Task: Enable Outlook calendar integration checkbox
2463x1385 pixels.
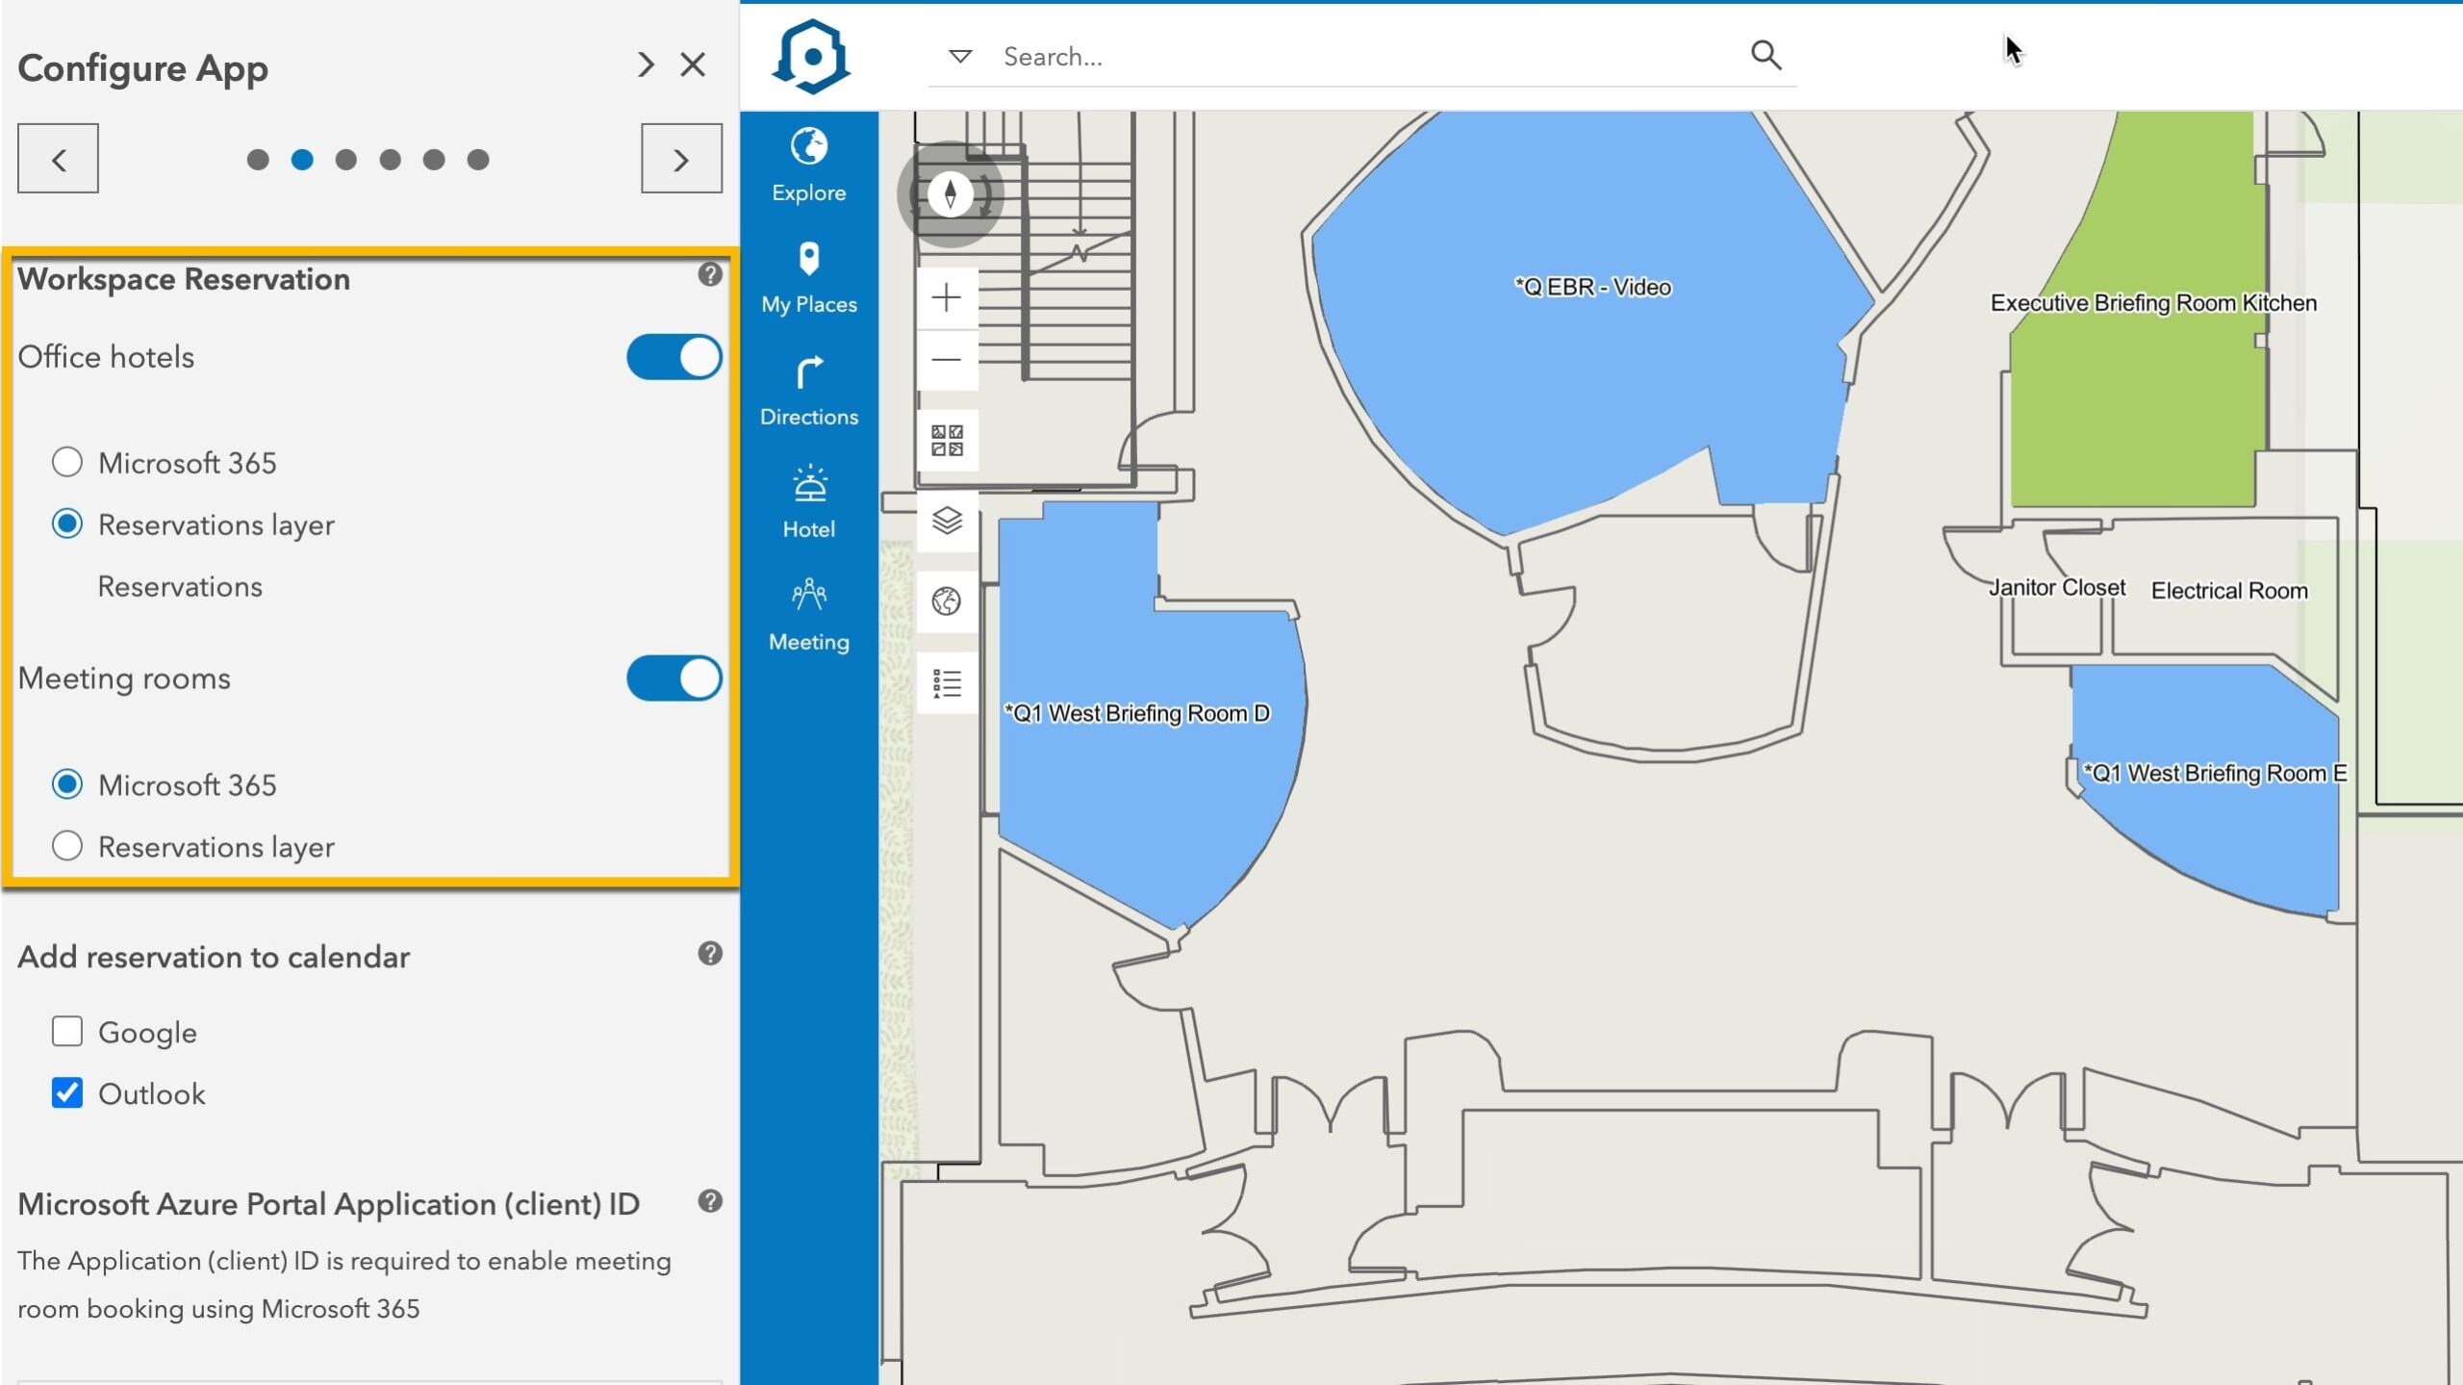Action: (x=67, y=1092)
